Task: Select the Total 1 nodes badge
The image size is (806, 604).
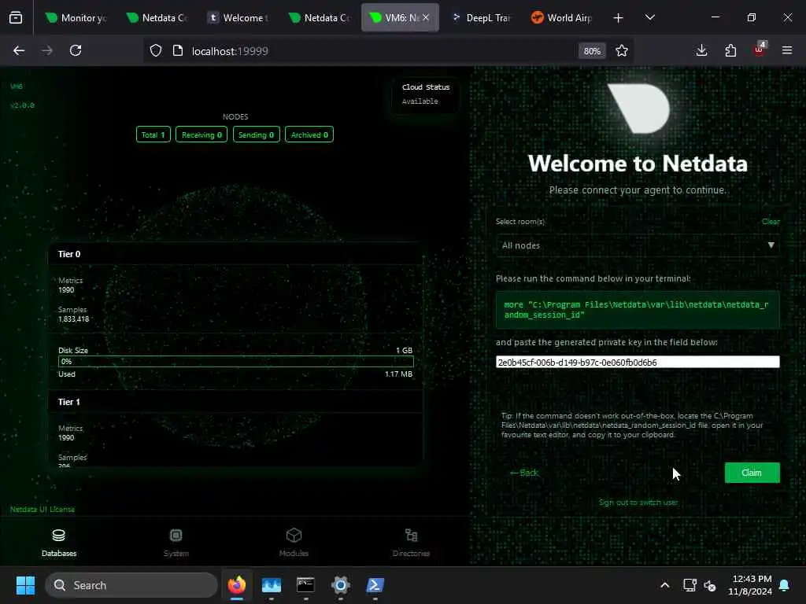Action: [x=153, y=134]
